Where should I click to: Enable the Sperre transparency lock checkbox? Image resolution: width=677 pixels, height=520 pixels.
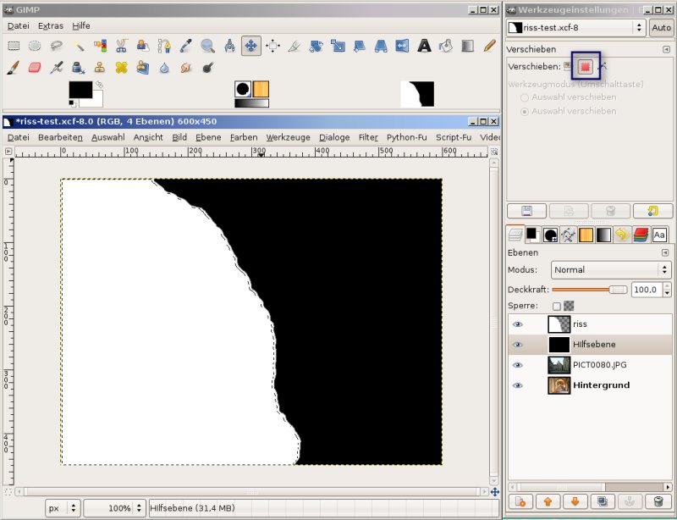[556, 306]
